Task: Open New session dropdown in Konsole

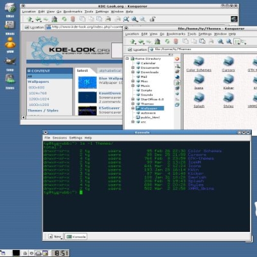Action: coord(55,236)
